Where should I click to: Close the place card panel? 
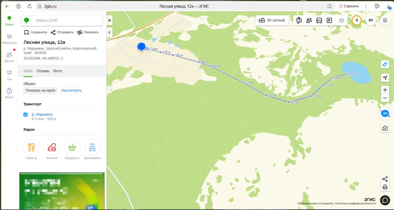pyautogui.click(x=110, y=21)
